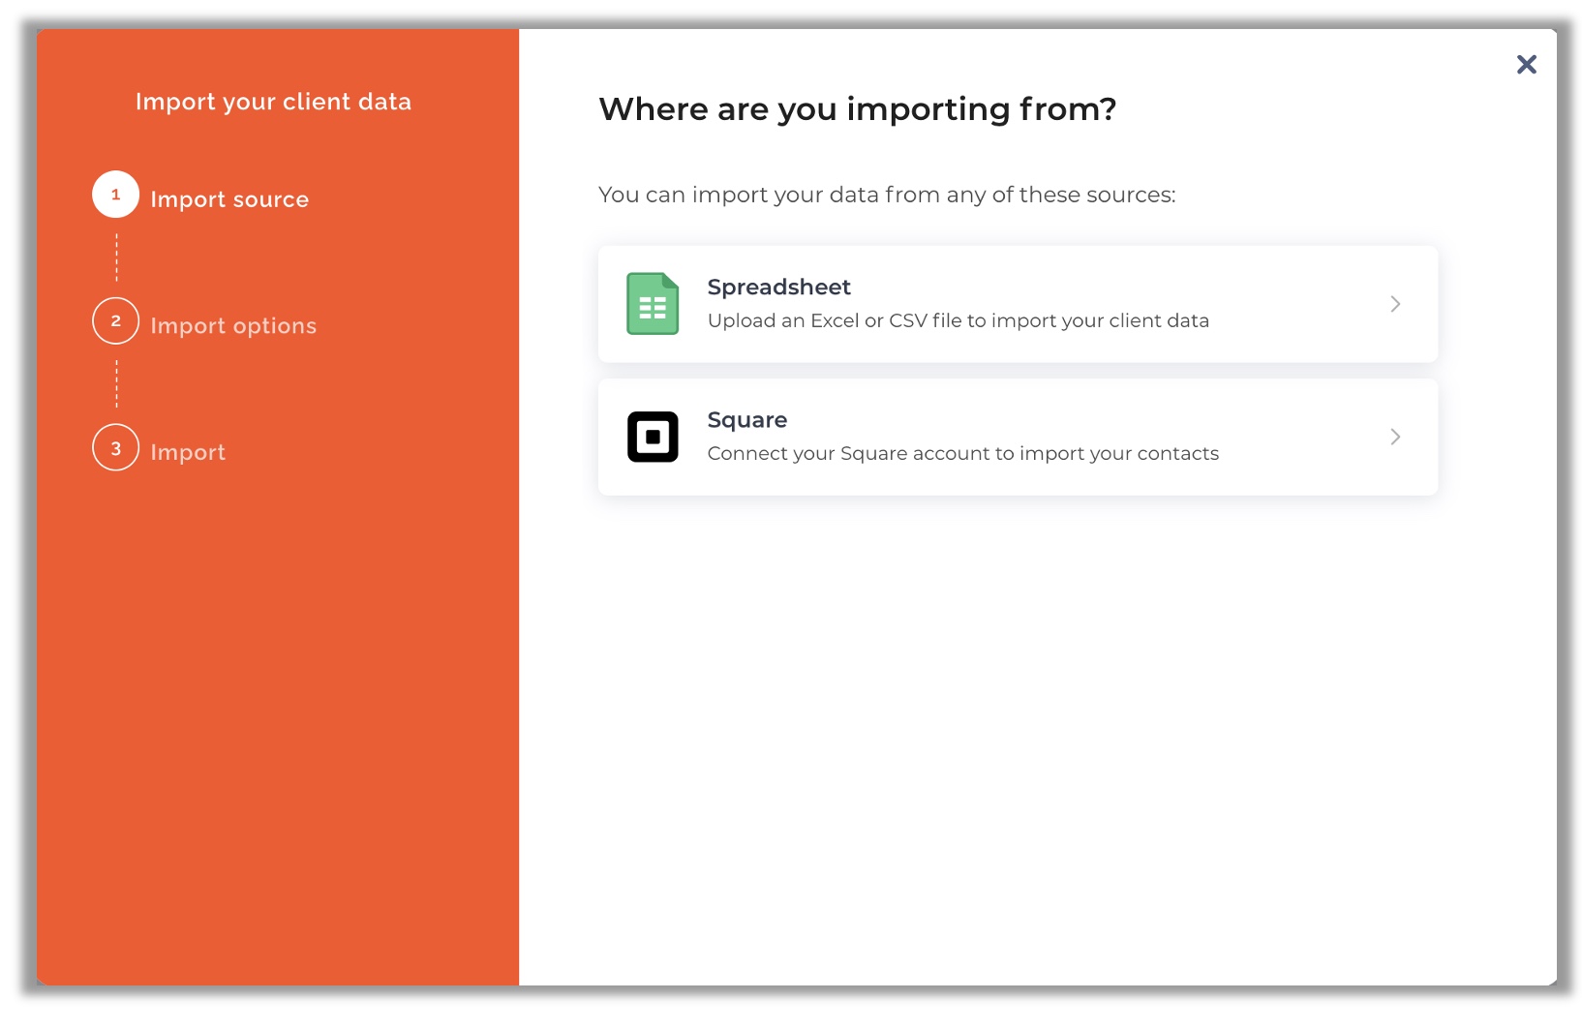Choose the Square title as import source

(746, 420)
